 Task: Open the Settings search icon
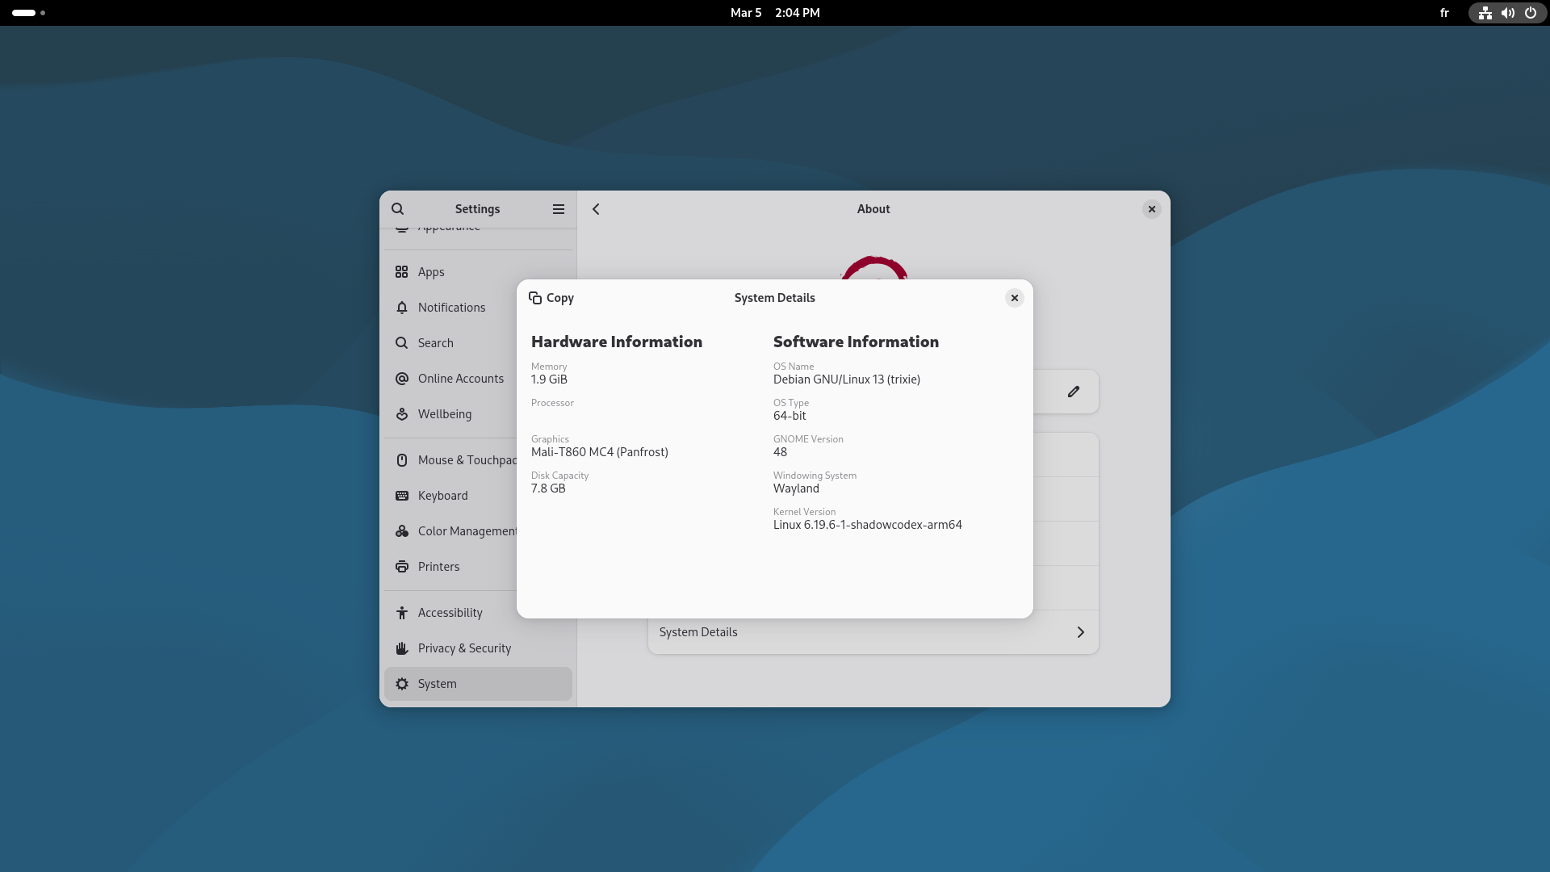tap(398, 209)
